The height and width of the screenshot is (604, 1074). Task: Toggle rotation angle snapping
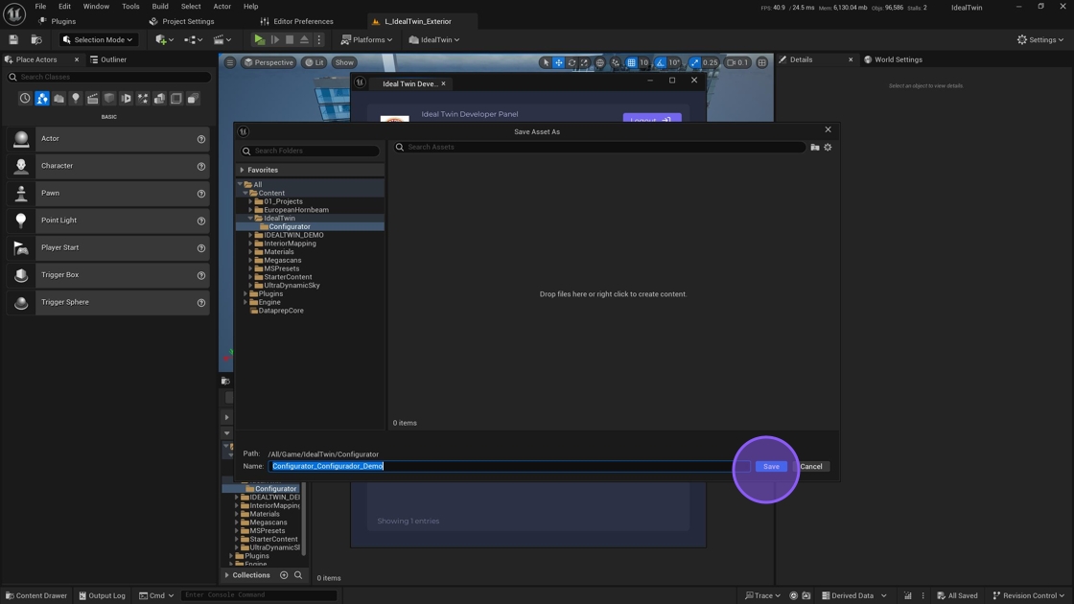(x=661, y=62)
